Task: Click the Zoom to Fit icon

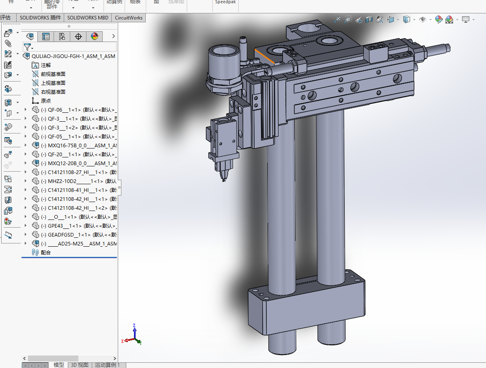Action: pyautogui.click(x=337, y=19)
